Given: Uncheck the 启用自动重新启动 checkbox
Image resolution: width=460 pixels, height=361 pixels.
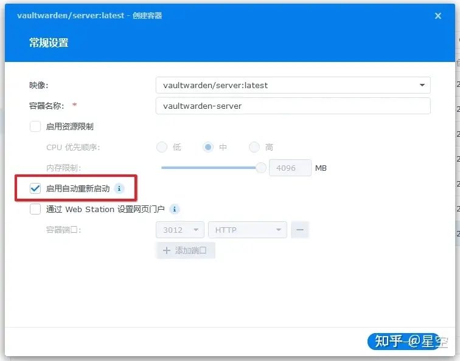Looking at the screenshot, I should pyautogui.click(x=35, y=188).
